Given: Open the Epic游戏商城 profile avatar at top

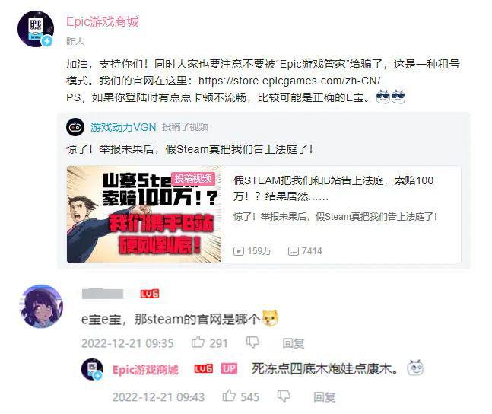Looking at the screenshot, I should (x=36, y=29).
